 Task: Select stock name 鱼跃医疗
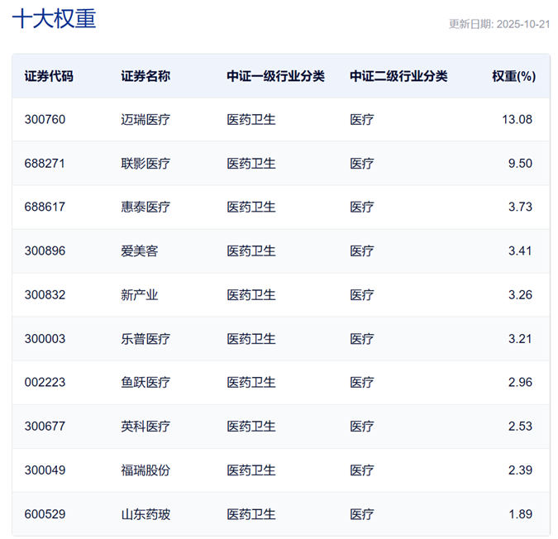pos(145,383)
